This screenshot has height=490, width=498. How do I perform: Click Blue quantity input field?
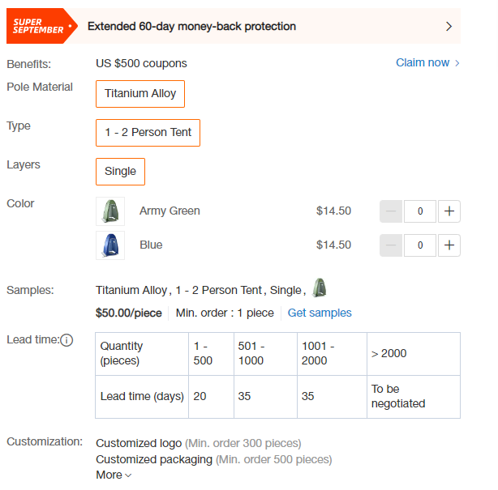pos(420,245)
